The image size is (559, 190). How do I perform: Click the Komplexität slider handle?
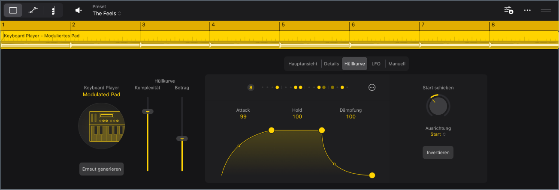148,111
